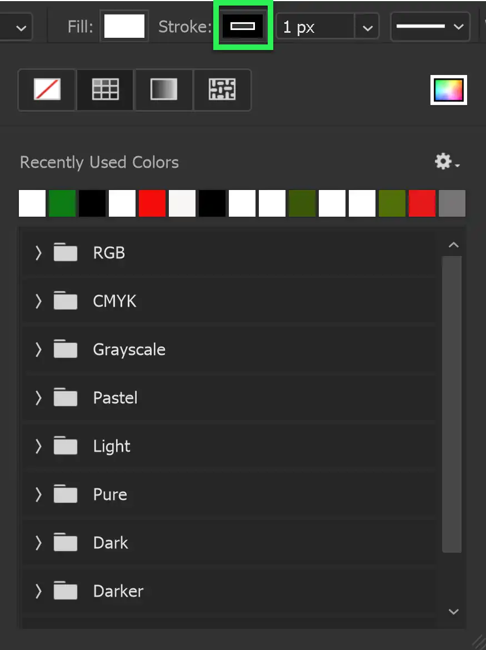Click the scrollbar down arrow
The width and height of the screenshot is (486, 650).
click(453, 611)
